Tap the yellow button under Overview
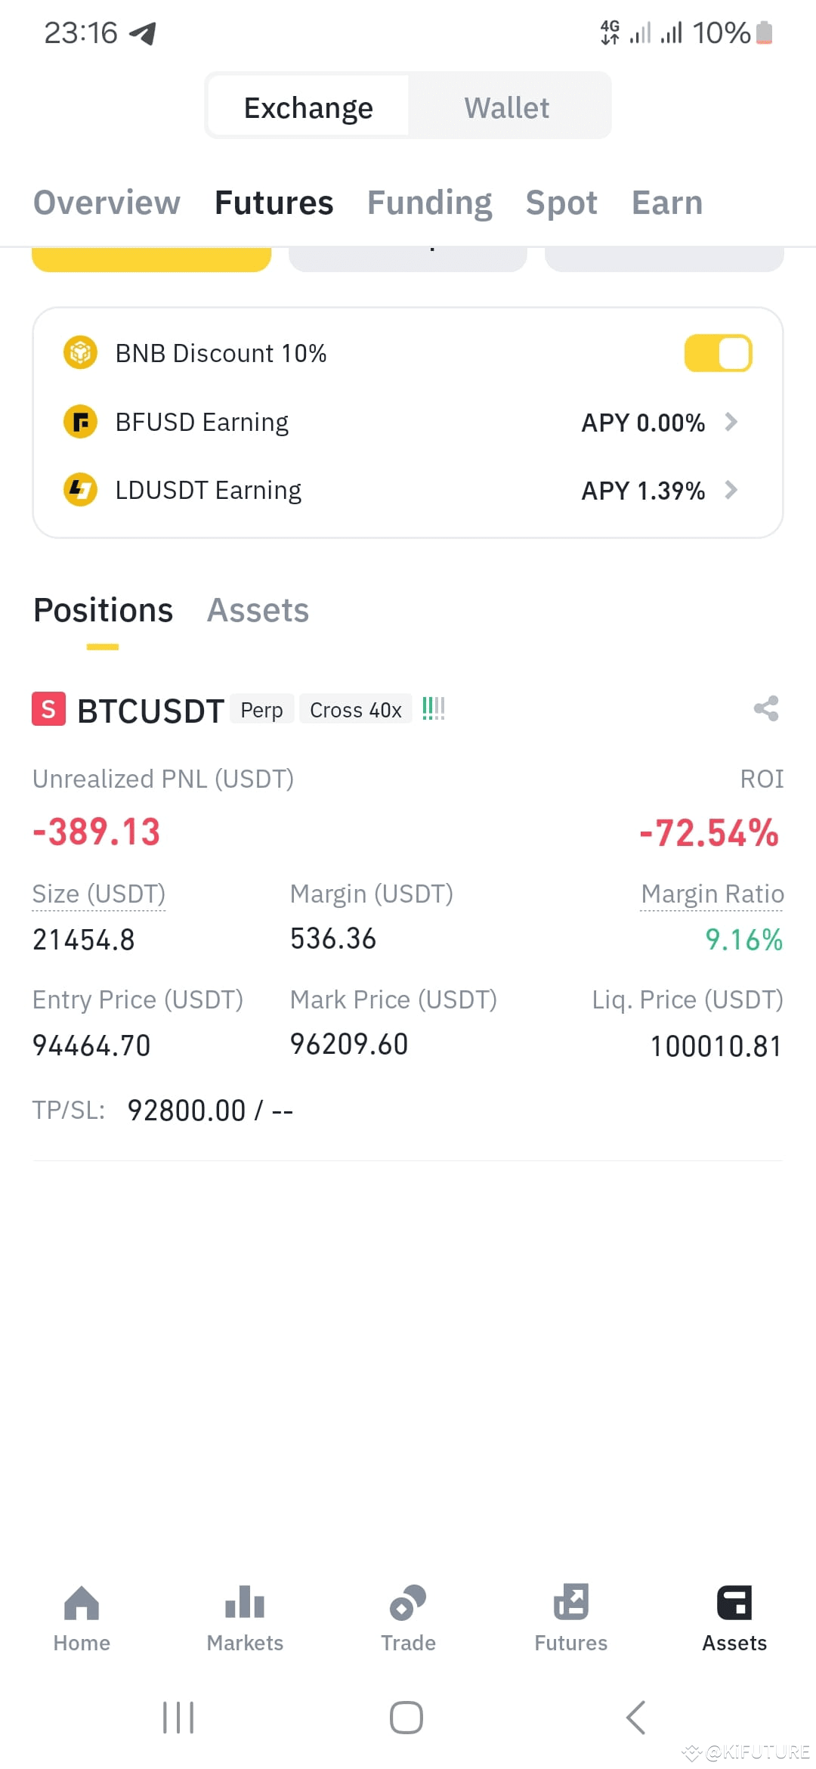This screenshot has height=1769, width=816. pos(151,259)
